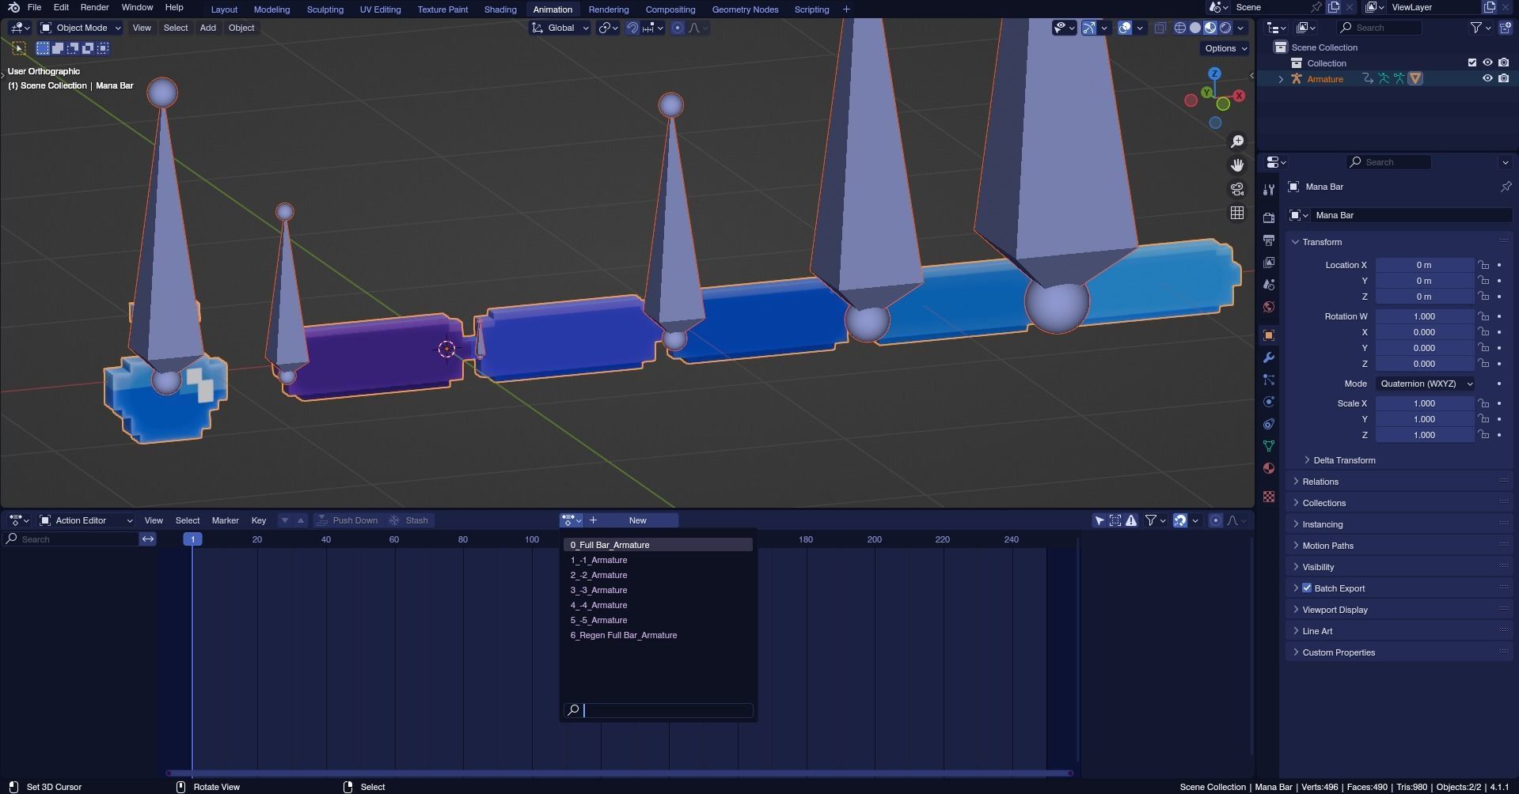Image resolution: width=1519 pixels, height=794 pixels.
Task: Open the Particles properties tab
Action: coord(1269,380)
